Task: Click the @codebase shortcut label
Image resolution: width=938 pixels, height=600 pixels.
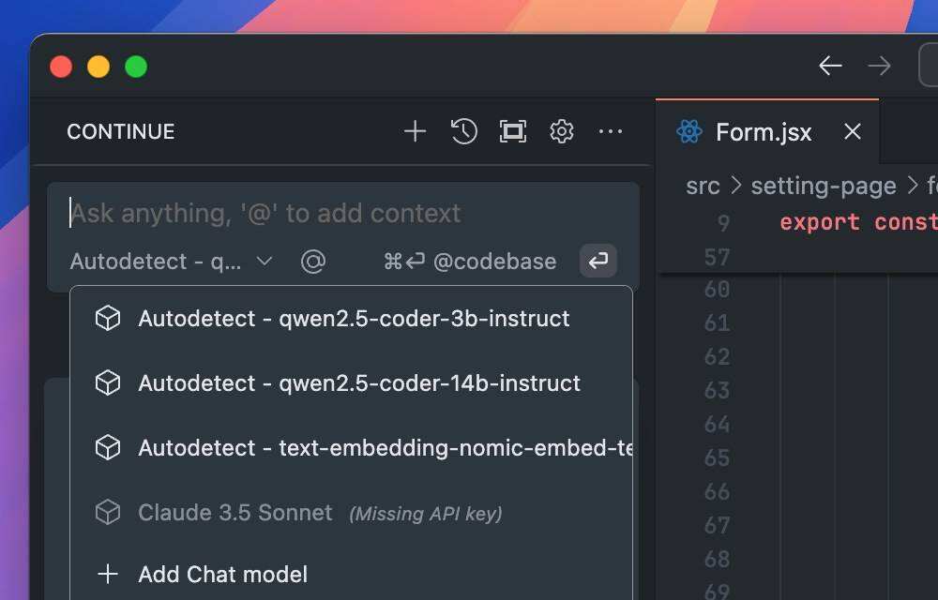Action: pos(493,262)
